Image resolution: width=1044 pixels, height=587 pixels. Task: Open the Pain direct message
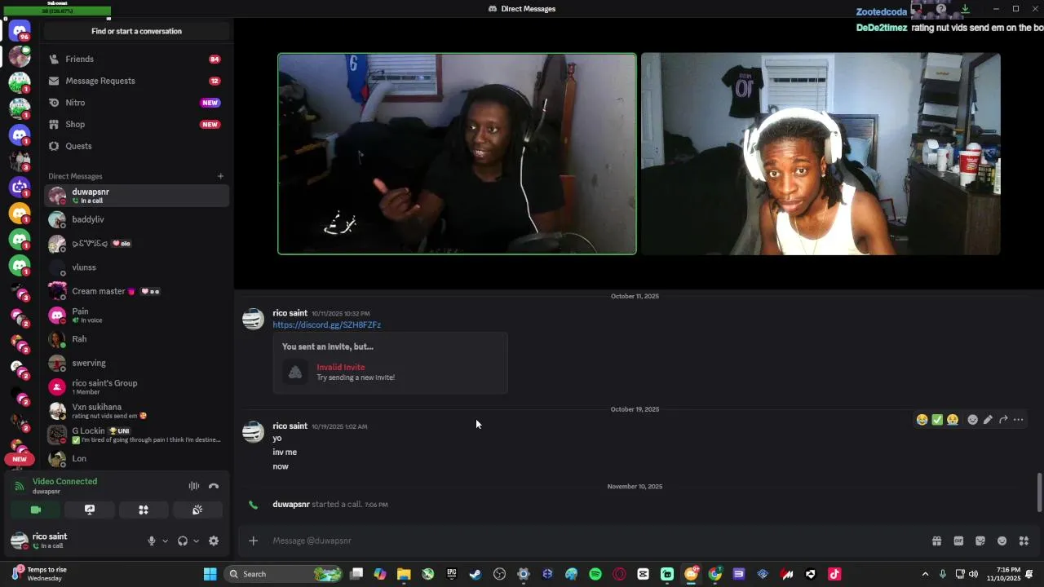(136, 315)
